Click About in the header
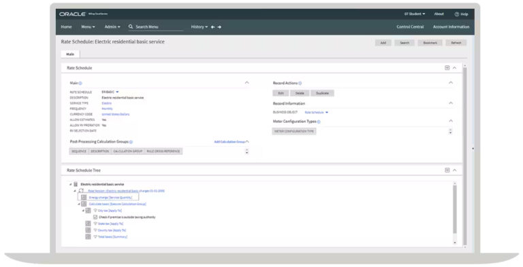523x267 pixels. coord(439,14)
